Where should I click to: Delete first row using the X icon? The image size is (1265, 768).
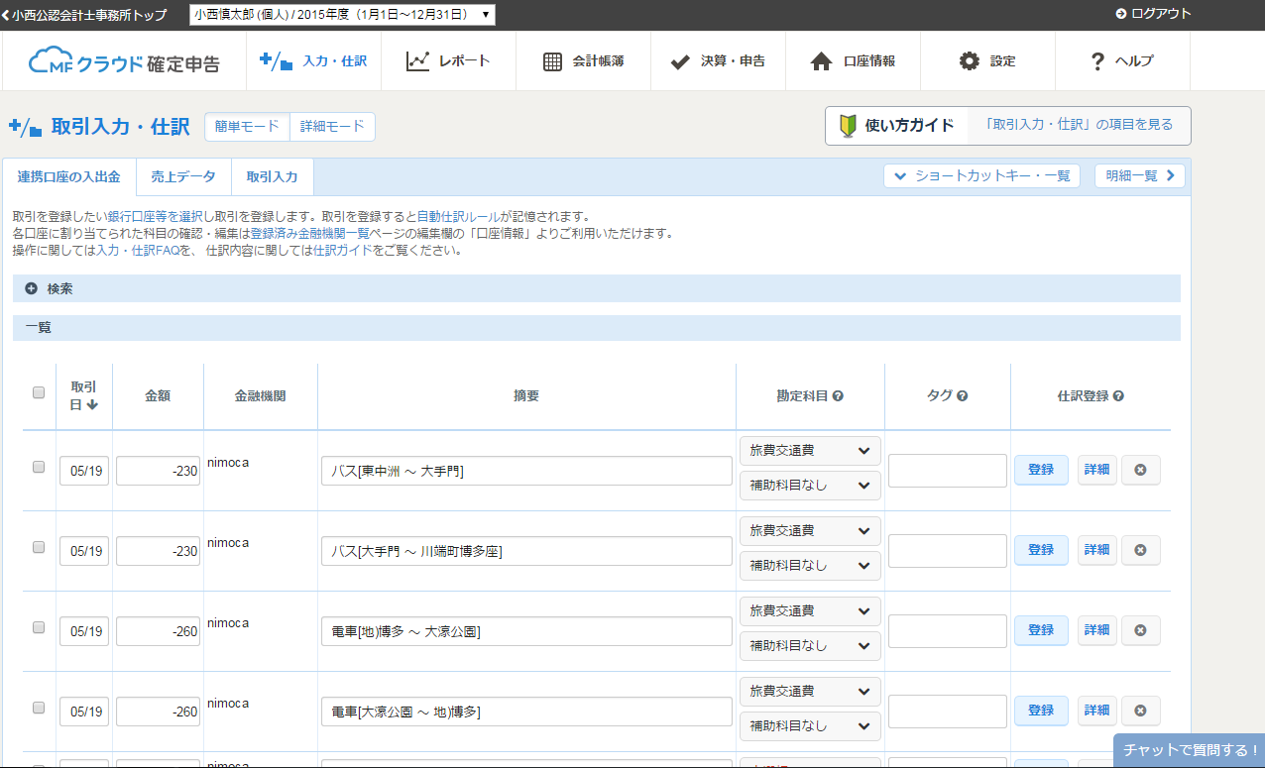tap(1140, 470)
